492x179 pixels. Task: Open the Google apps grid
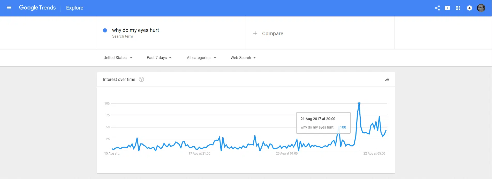[458, 8]
